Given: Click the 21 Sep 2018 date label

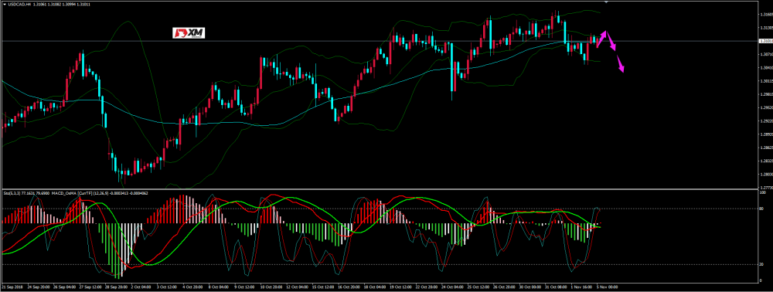Looking at the screenshot, I should pos(12,287).
